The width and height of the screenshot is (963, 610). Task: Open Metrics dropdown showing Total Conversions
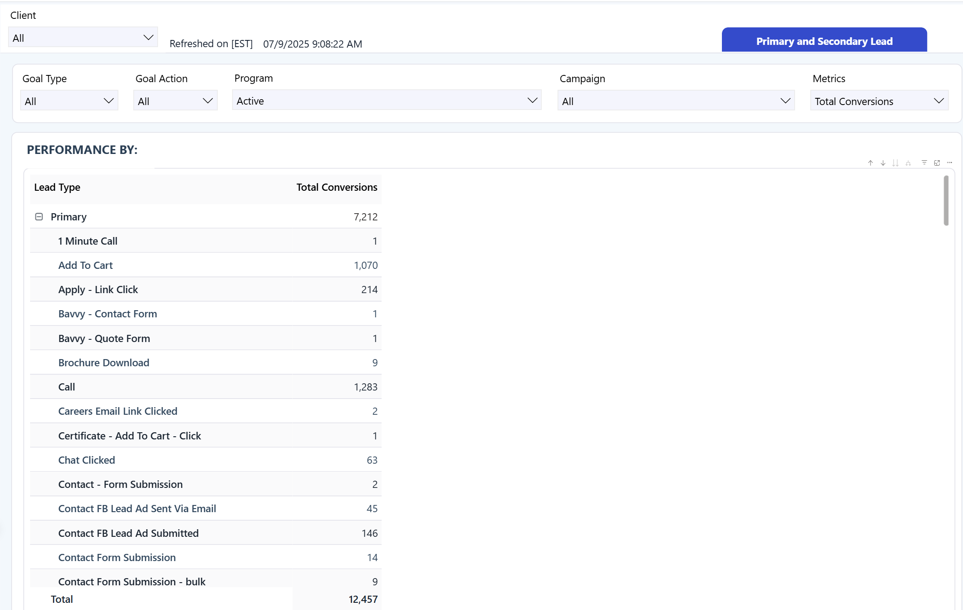879,101
